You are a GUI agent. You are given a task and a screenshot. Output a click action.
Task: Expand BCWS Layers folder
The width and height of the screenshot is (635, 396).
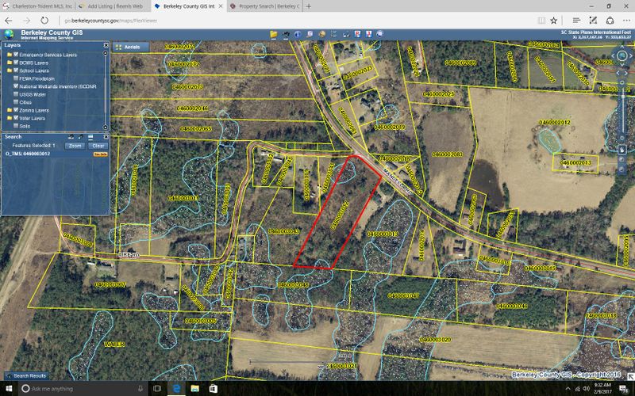point(10,63)
